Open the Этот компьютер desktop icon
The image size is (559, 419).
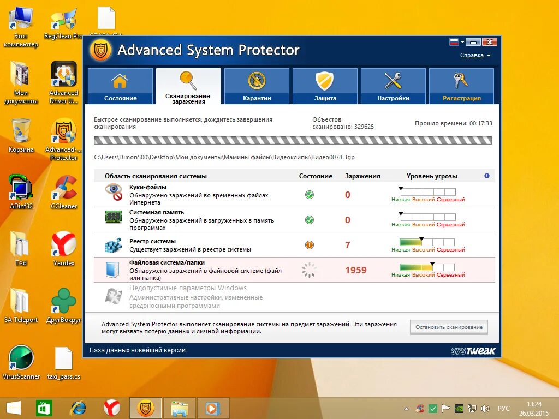click(21, 27)
